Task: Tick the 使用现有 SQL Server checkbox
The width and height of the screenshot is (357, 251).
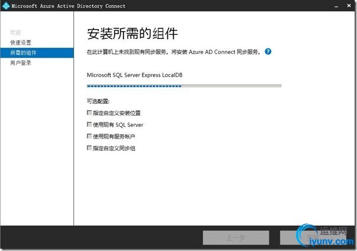Action: (89, 124)
